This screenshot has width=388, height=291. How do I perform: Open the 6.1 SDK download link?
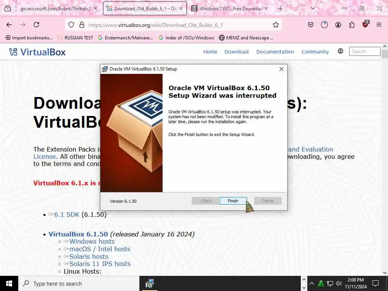[67, 214]
